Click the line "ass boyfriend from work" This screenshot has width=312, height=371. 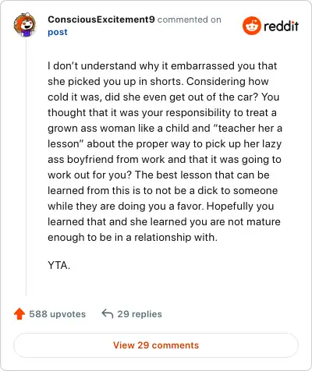[106, 159]
